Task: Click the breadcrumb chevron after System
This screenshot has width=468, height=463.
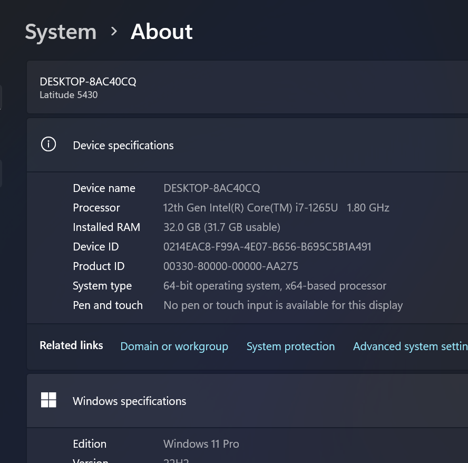Action: click(x=114, y=31)
